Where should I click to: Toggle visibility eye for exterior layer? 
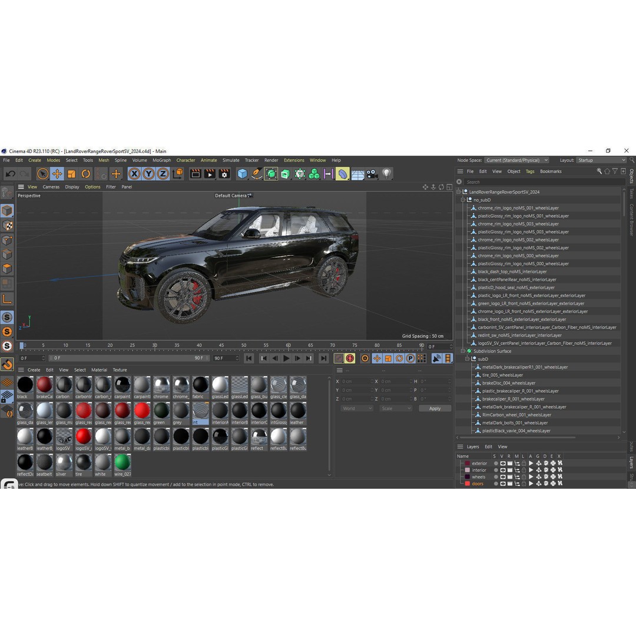pyautogui.click(x=502, y=463)
